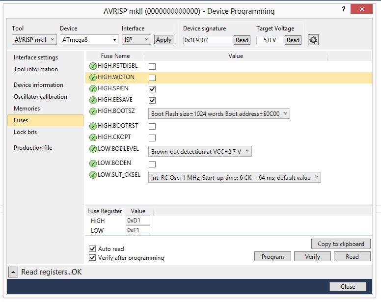Click the Program button
Screen dimensions: 381x302
click(x=272, y=256)
